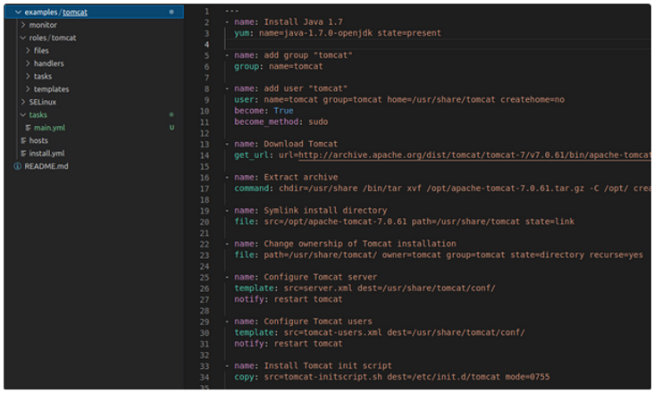This screenshot has width=654, height=393.
Task: Select the handlers folder label
Action: pyautogui.click(x=49, y=63)
